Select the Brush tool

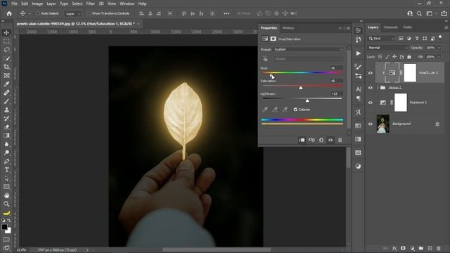tap(6, 101)
